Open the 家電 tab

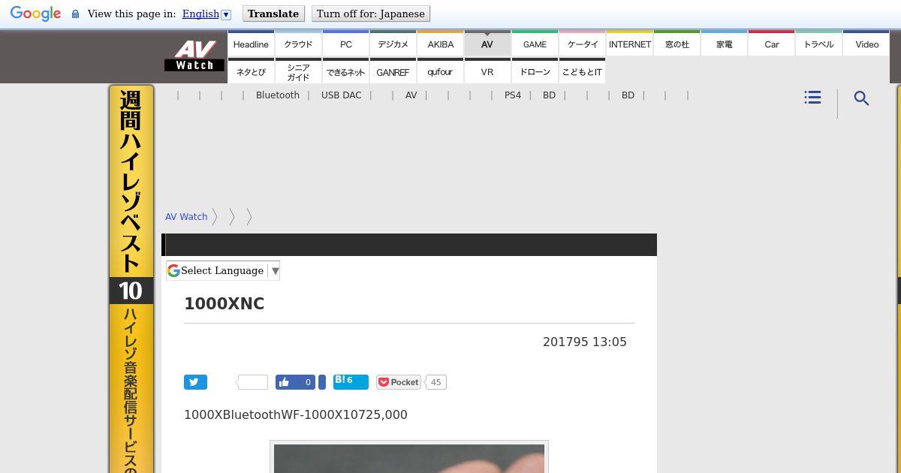[x=724, y=44]
